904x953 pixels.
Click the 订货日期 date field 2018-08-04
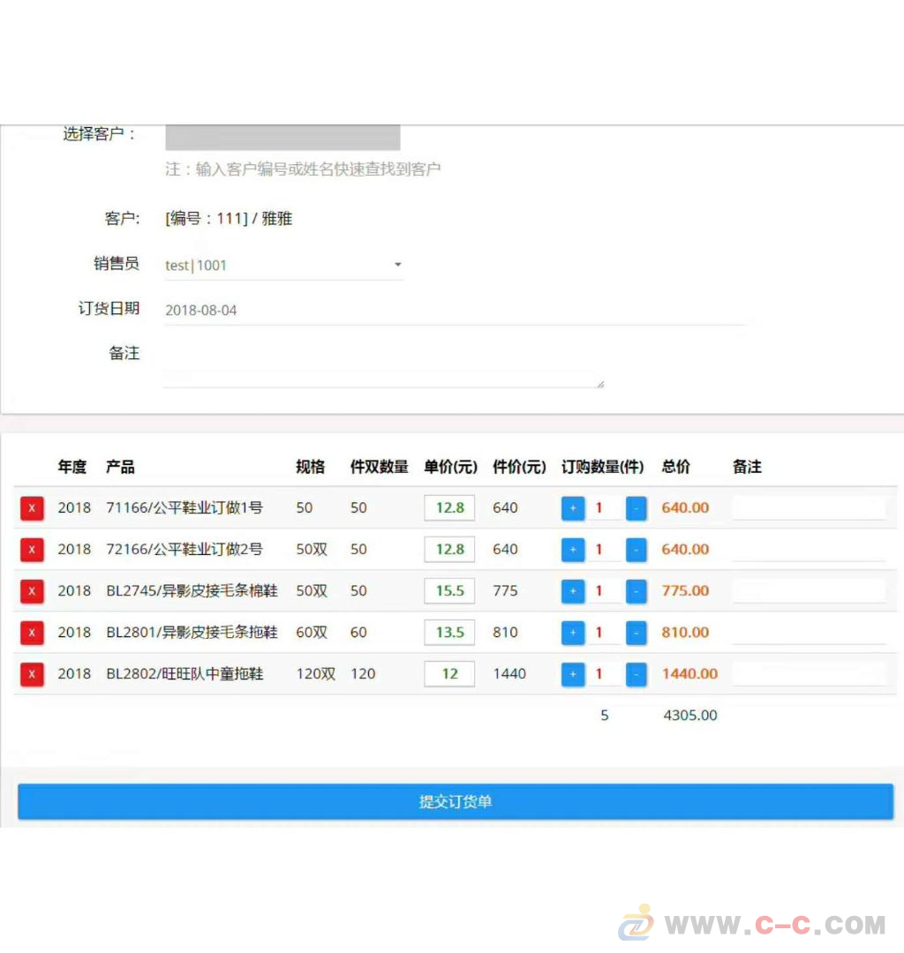coord(353,310)
